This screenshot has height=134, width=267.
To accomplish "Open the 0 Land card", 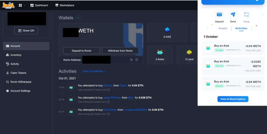I will pyautogui.click(x=187, y=55).
